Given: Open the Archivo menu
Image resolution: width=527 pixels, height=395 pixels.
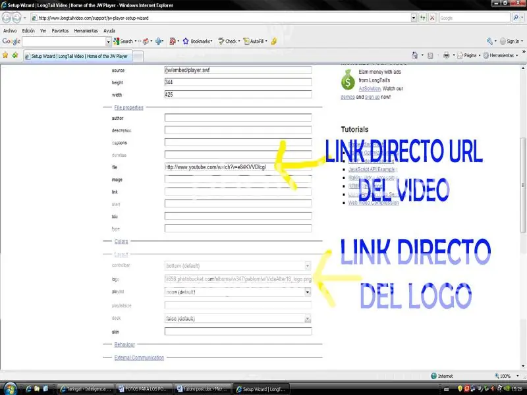Looking at the screenshot, I should click(x=10, y=30).
